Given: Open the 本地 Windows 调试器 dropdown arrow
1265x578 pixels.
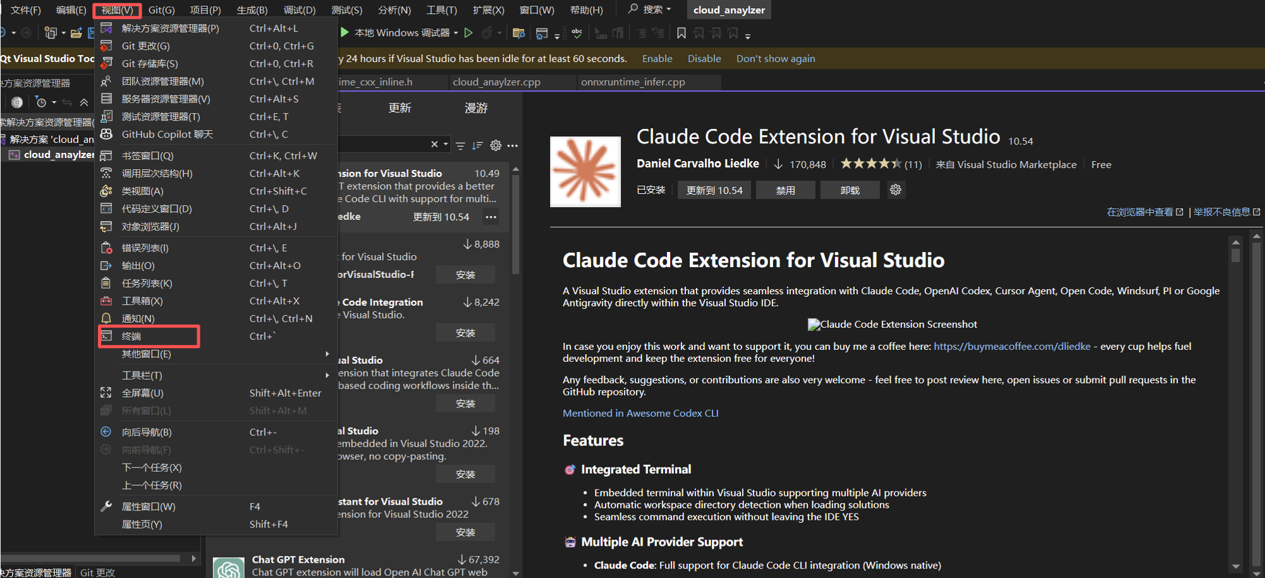Looking at the screenshot, I should pyautogui.click(x=456, y=33).
